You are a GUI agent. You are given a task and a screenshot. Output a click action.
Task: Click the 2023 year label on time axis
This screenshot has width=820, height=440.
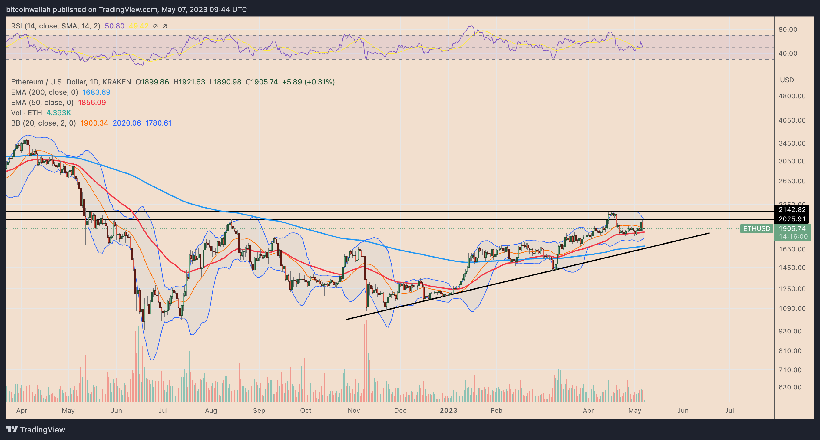coord(448,410)
